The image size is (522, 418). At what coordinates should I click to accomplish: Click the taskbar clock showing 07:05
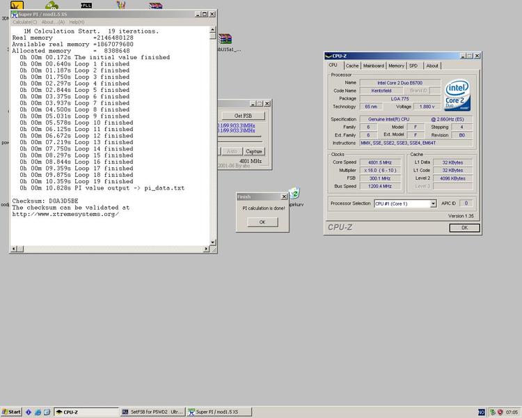512,412
